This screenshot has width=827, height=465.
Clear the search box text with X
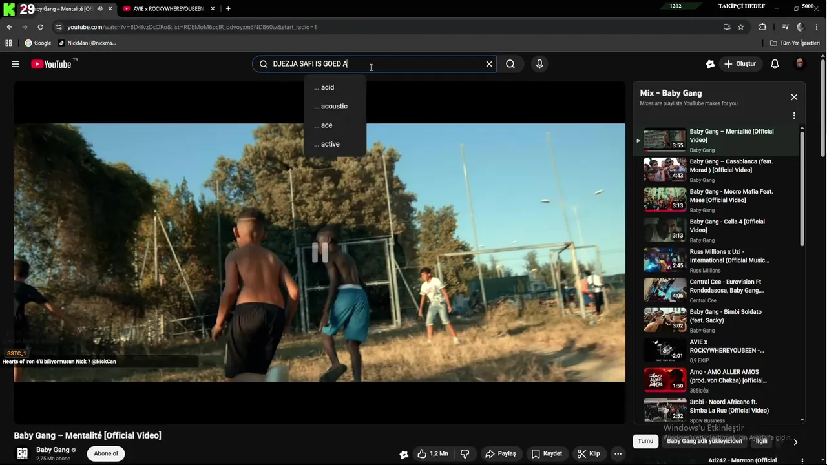click(x=489, y=64)
